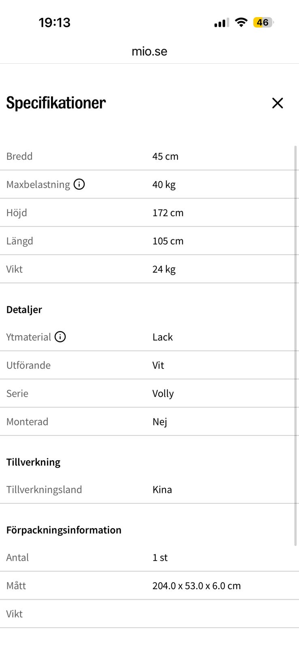The image size is (299, 650).
Task: Tap the Mått value 204.0 x 53.0 x 6.0 cm
Action: pyautogui.click(x=196, y=586)
